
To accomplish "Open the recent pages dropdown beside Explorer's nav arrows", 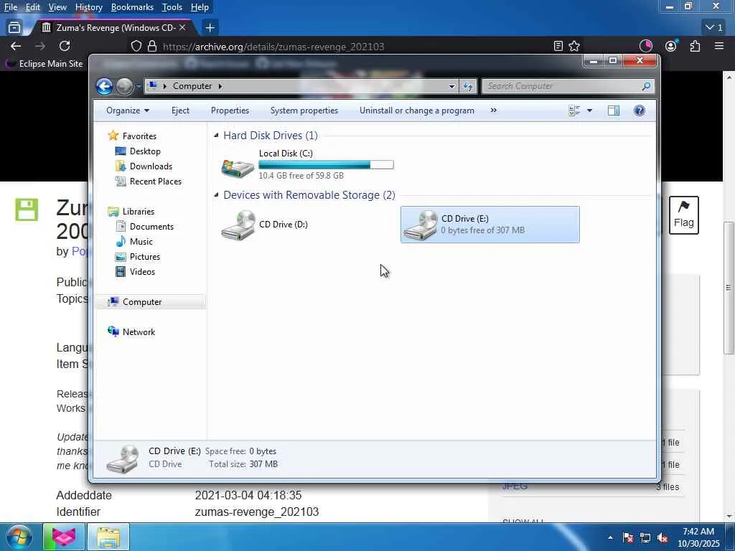I will 139,86.
